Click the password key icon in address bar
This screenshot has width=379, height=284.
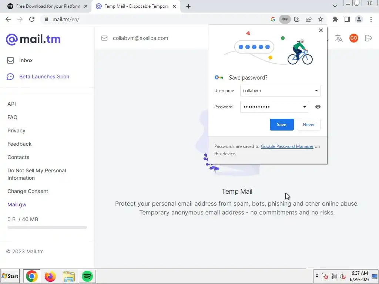tap(285, 19)
